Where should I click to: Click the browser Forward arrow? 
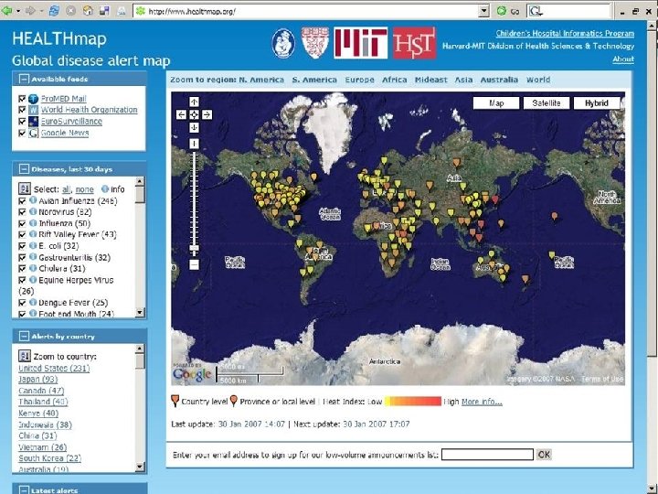(30, 10)
